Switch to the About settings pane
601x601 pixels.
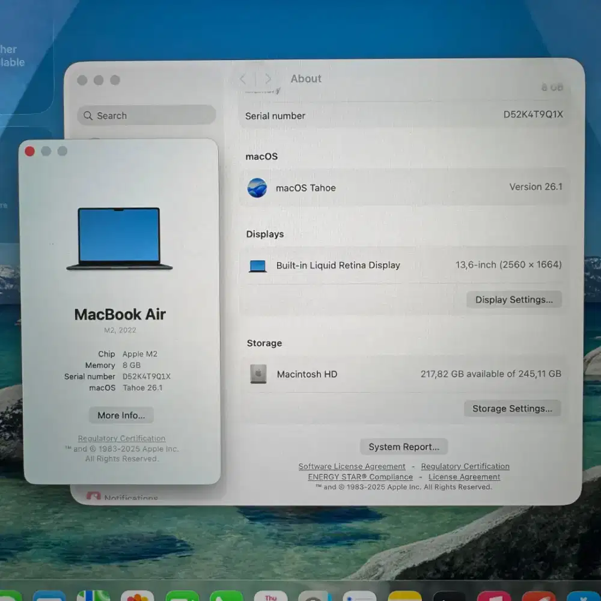click(x=306, y=78)
